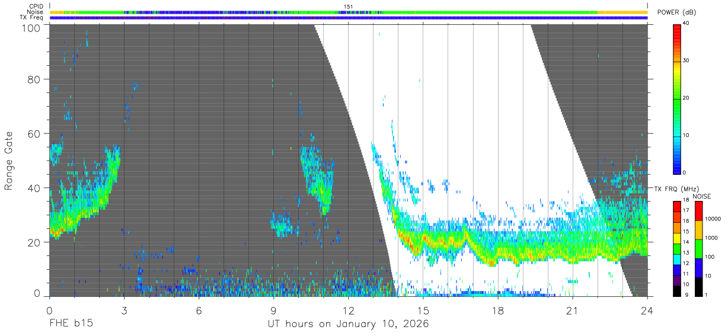
Task: Click the 80 tick on Range Gate axis
Action: tap(35, 79)
